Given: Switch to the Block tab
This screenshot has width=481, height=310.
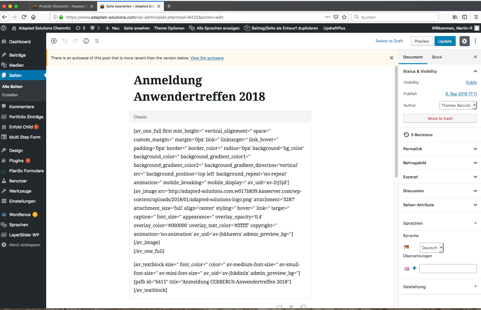Looking at the screenshot, I should coord(437,57).
